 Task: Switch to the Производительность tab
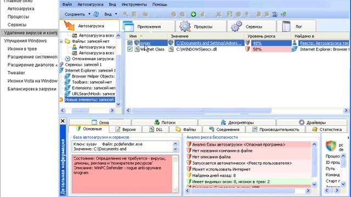[276, 129]
